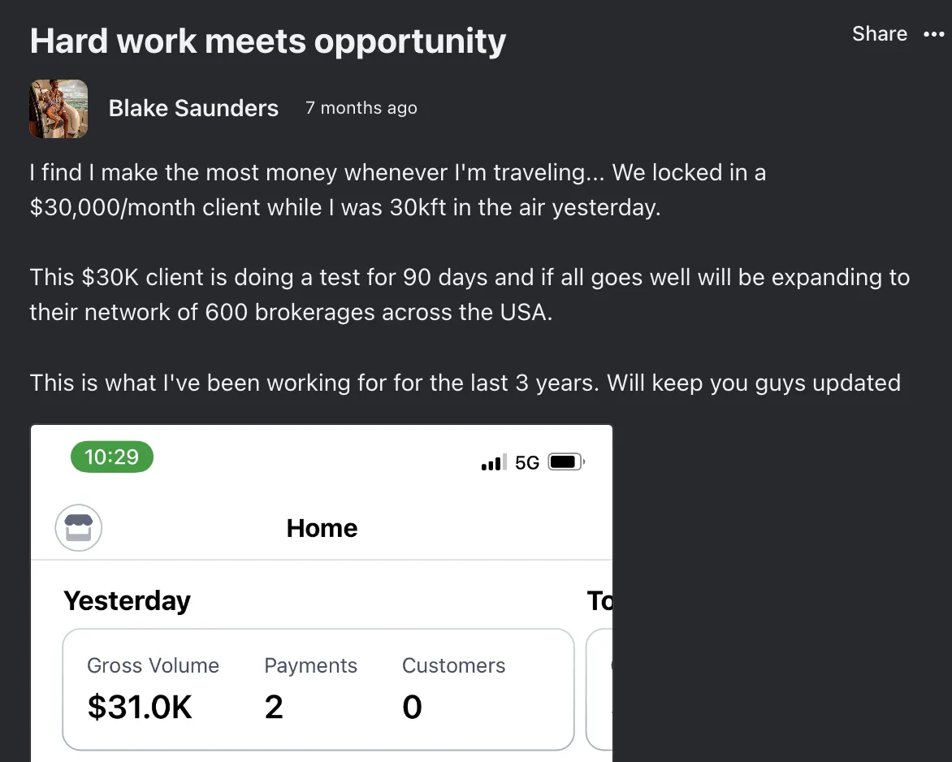The width and height of the screenshot is (952, 762).
Task: Click the cellular signal bars icon
Action: [494, 462]
